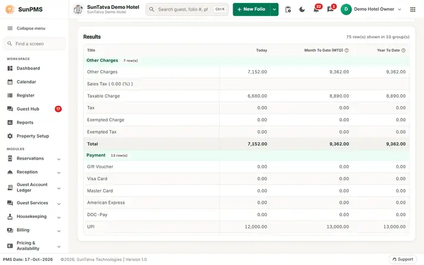The image size is (424, 265).
Task: Click the Reception module icon
Action: (10, 172)
